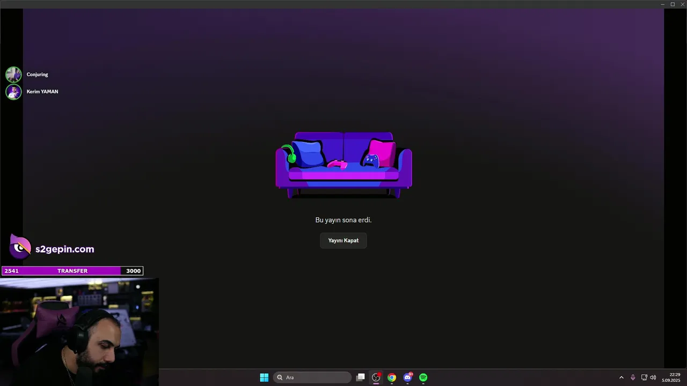Click the webcam overlay thumbnail
Viewport: 687px width, 386px height.
(x=79, y=332)
